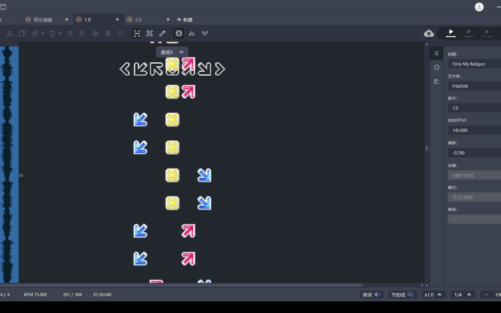Expand the 1/4 beat division menu
The width and height of the screenshot is (501, 313).
coord(463,294)
